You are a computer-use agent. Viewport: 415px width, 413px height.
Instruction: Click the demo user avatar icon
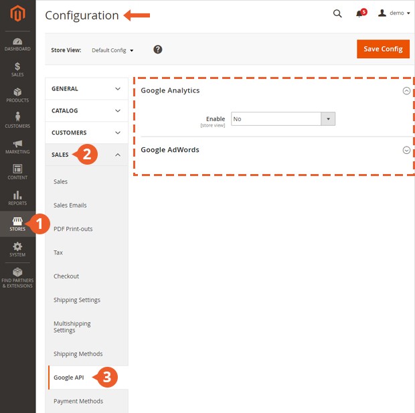pos(382,13)
